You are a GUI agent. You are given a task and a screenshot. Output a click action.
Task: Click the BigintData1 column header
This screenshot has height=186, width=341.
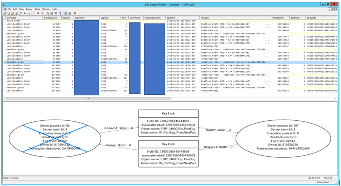(x=298, y=18)
